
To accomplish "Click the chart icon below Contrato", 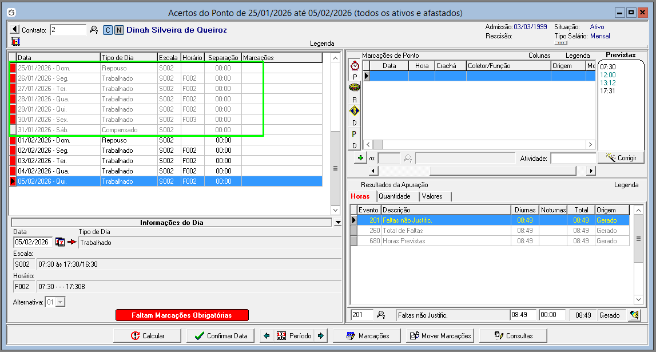I will [15, 42].
